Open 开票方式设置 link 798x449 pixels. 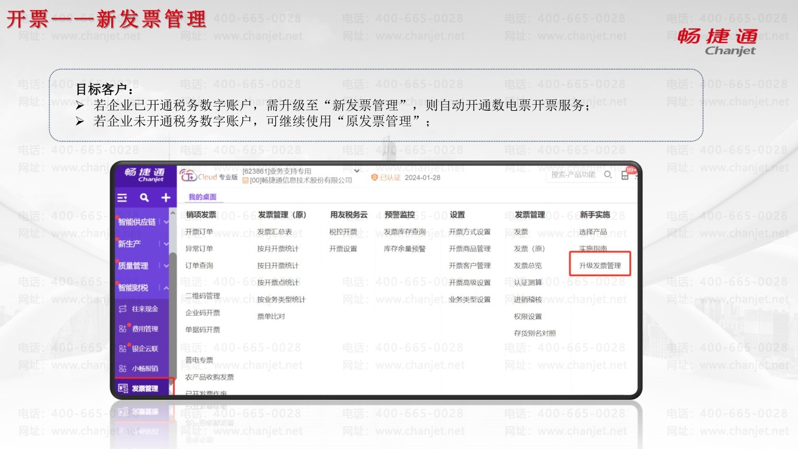point(470,232)
